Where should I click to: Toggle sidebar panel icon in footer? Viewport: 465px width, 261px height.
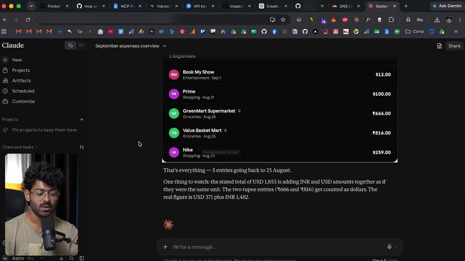82,258
